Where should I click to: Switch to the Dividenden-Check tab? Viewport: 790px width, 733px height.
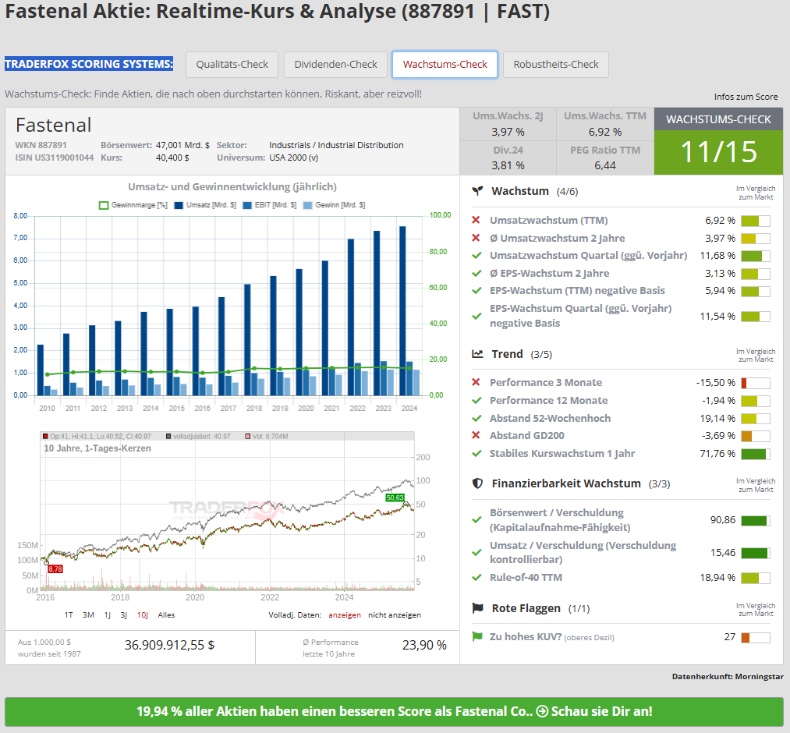pos(335,65)
